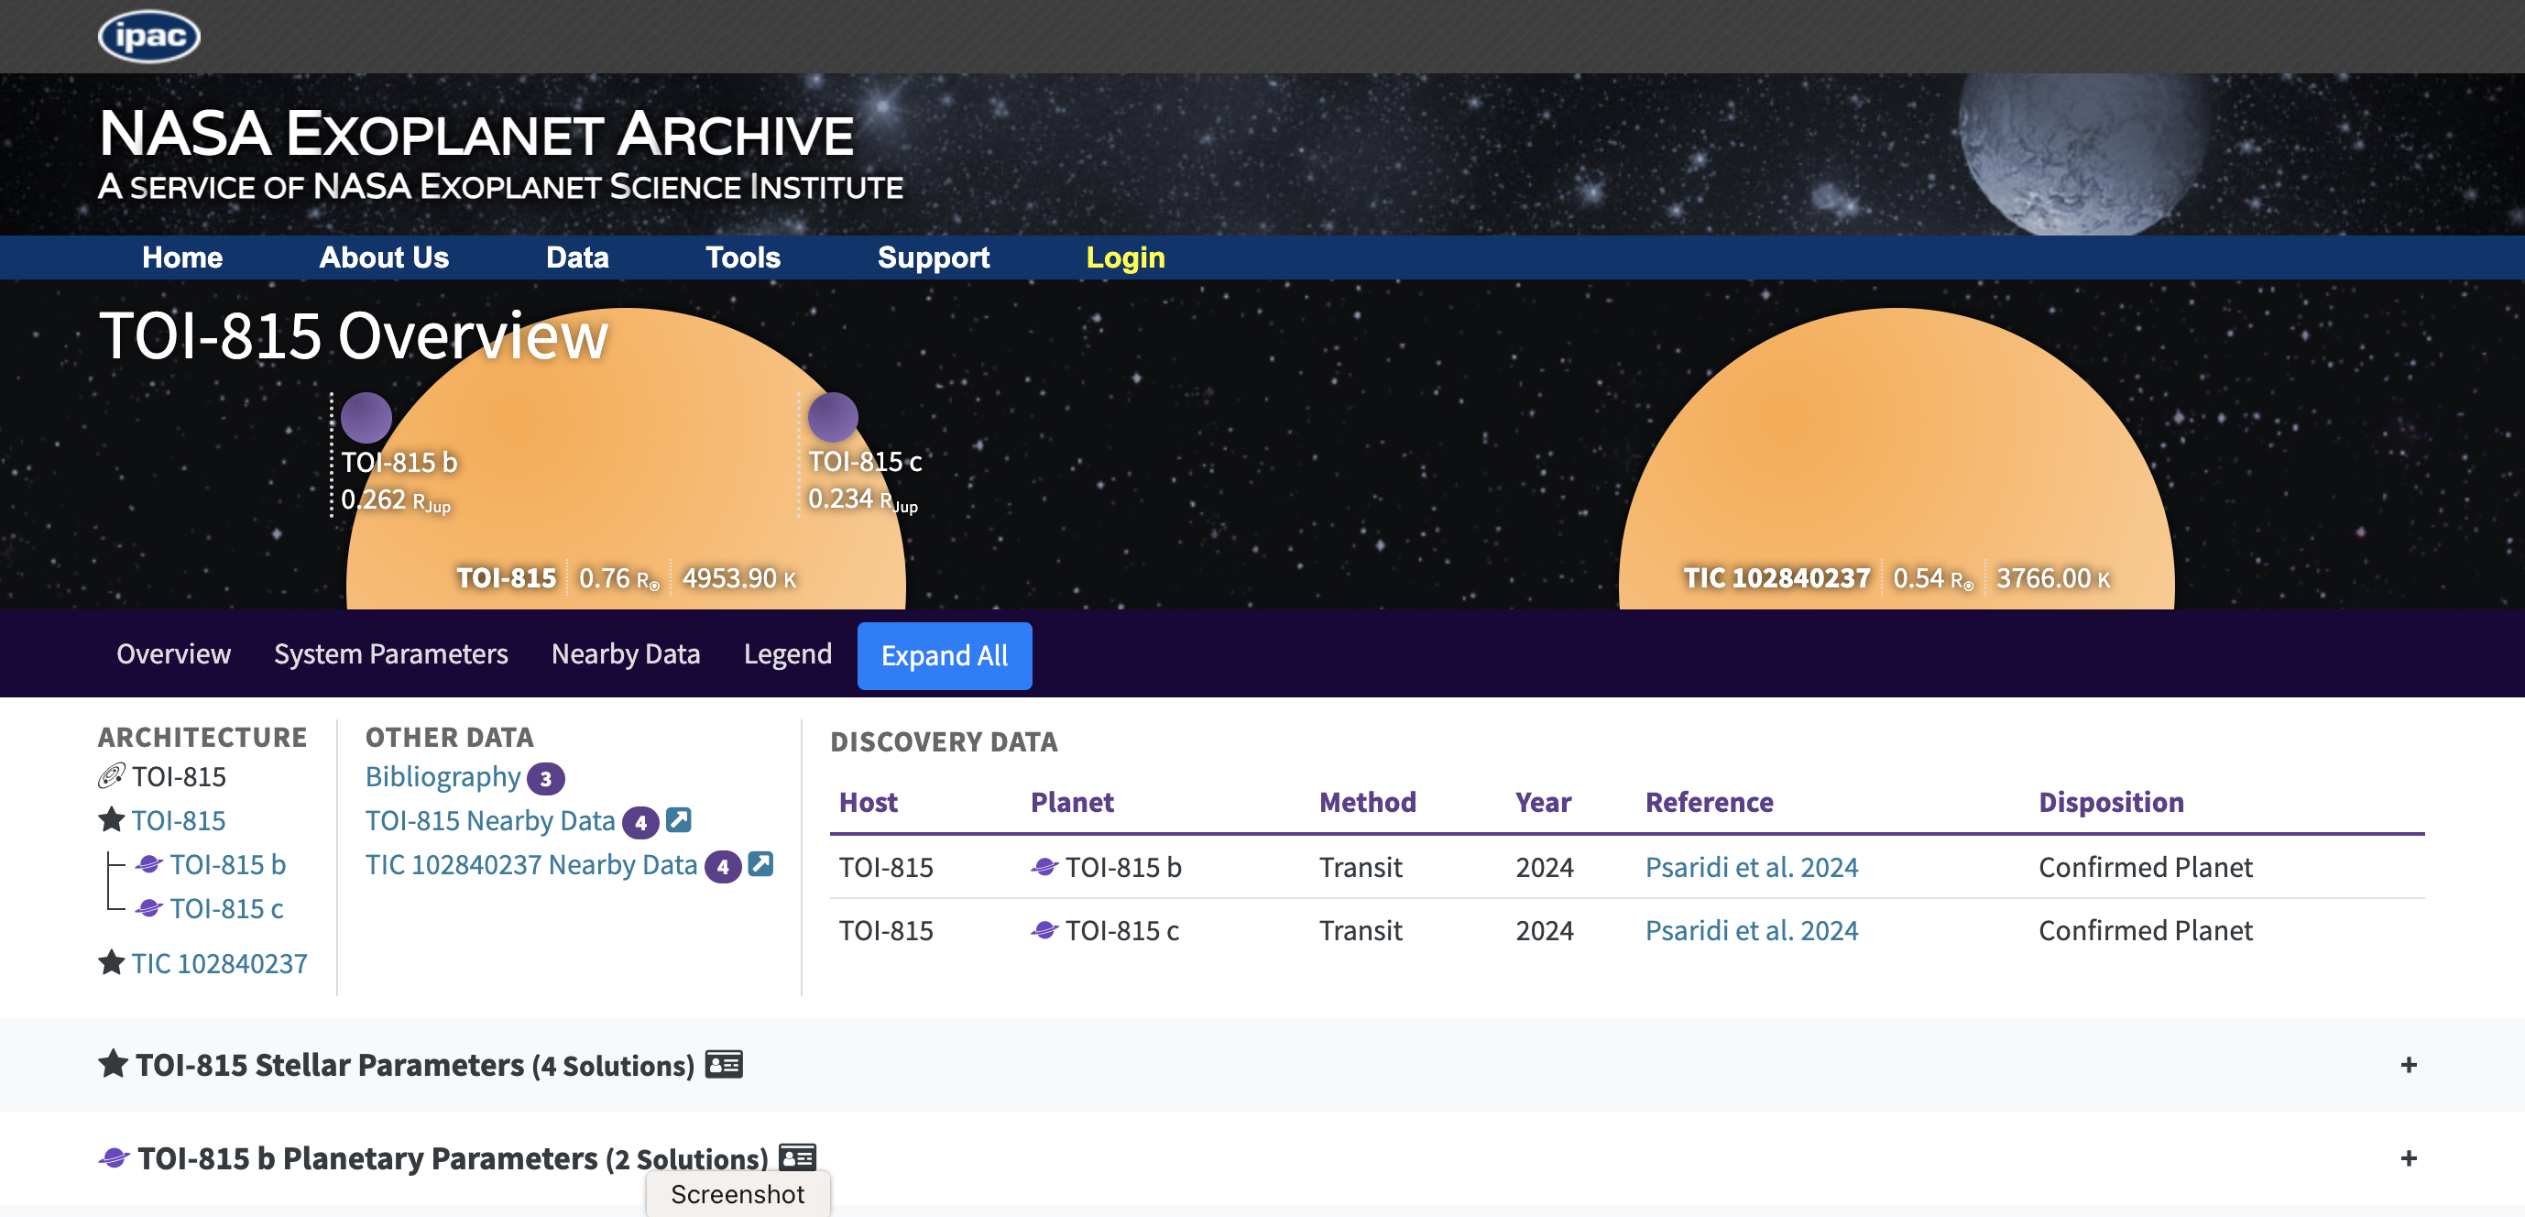Click the Login link

[1124, 258]
